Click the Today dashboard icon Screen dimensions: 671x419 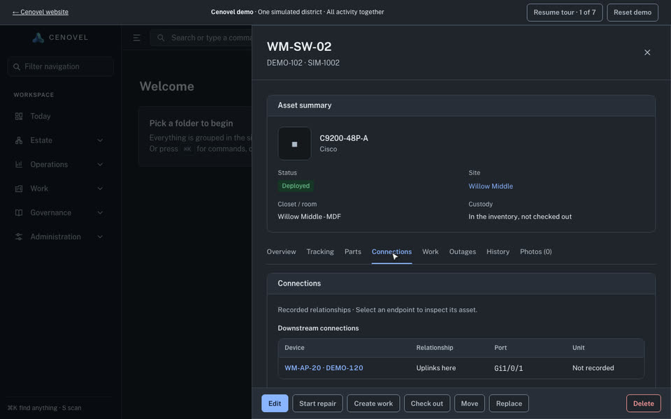(19, 117)
